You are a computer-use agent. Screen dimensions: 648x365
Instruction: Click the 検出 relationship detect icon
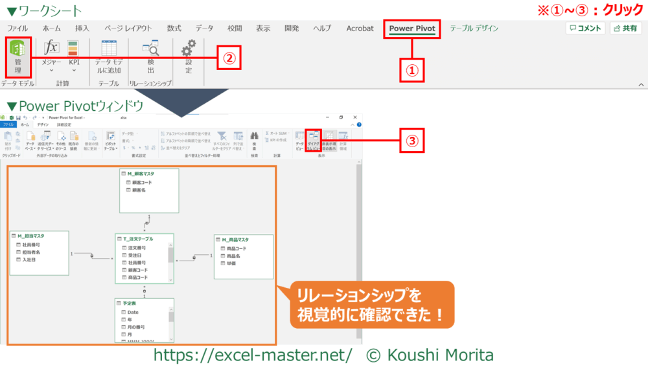(151, 57)
